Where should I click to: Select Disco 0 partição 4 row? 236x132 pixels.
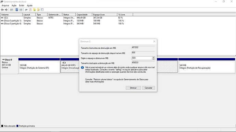pyautogui.click(x=67, y=24)
